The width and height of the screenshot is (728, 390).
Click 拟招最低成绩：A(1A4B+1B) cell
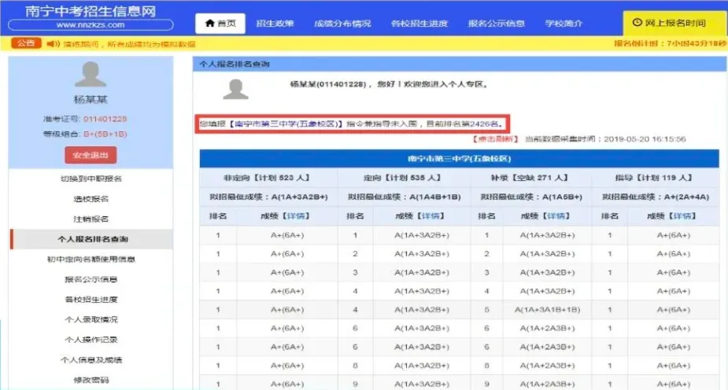click(x=404, y=197)
